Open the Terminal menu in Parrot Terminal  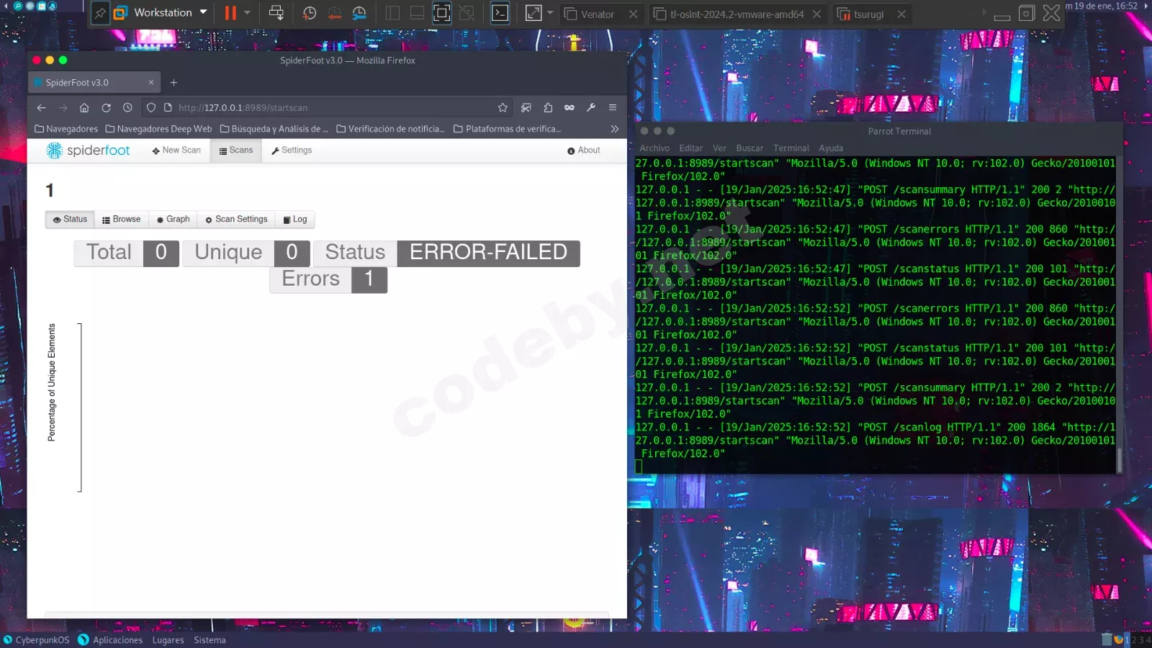point(791,148)
